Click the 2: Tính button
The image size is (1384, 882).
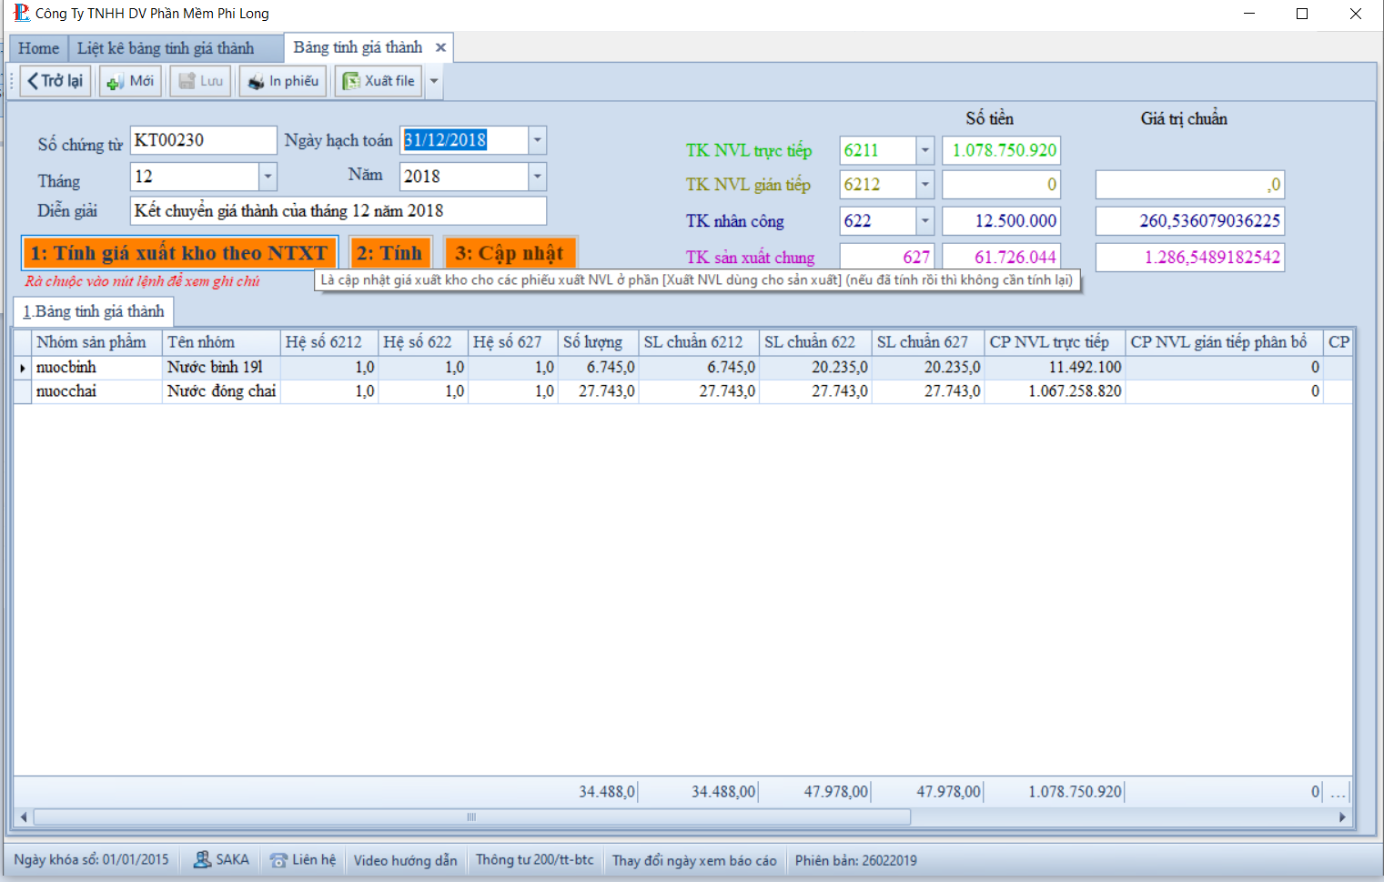coord(389,253)
